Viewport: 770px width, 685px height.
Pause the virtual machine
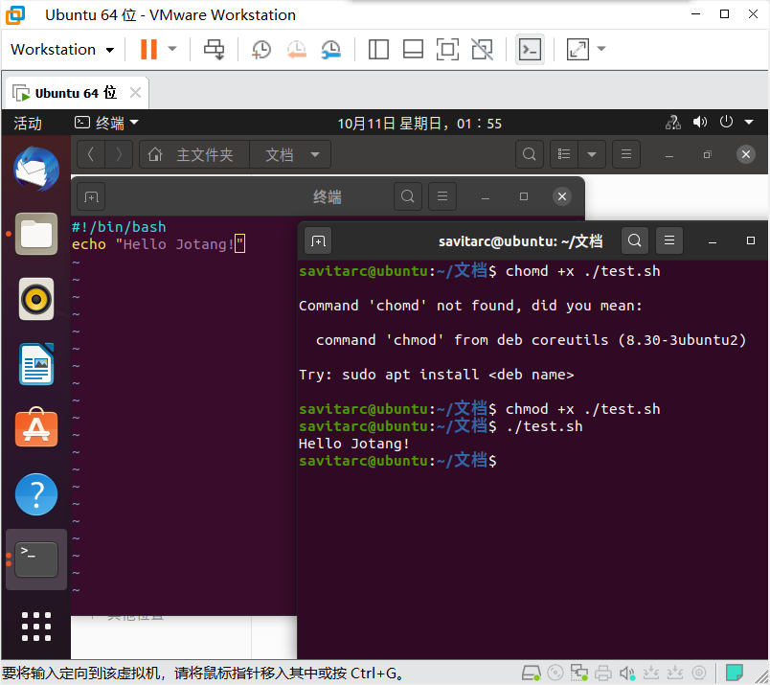[148, 49]
